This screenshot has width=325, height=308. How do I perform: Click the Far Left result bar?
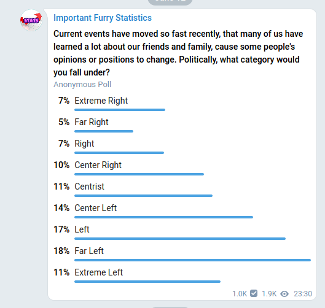[x=192, y=260]
